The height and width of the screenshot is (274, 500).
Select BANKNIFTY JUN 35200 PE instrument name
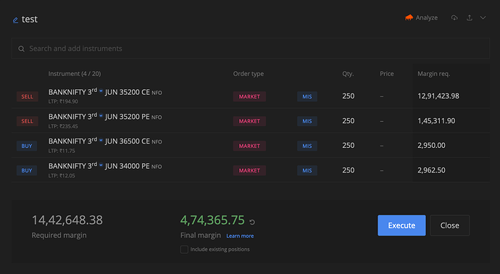(99, 117)
